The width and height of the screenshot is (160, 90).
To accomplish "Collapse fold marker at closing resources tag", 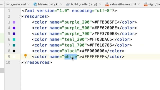I will click(20, 62).
